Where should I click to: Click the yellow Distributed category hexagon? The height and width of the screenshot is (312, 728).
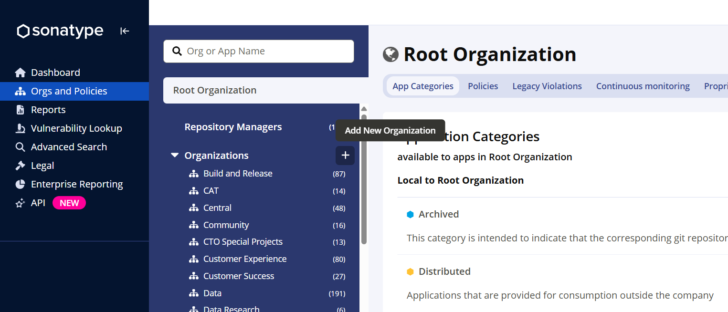410,272
